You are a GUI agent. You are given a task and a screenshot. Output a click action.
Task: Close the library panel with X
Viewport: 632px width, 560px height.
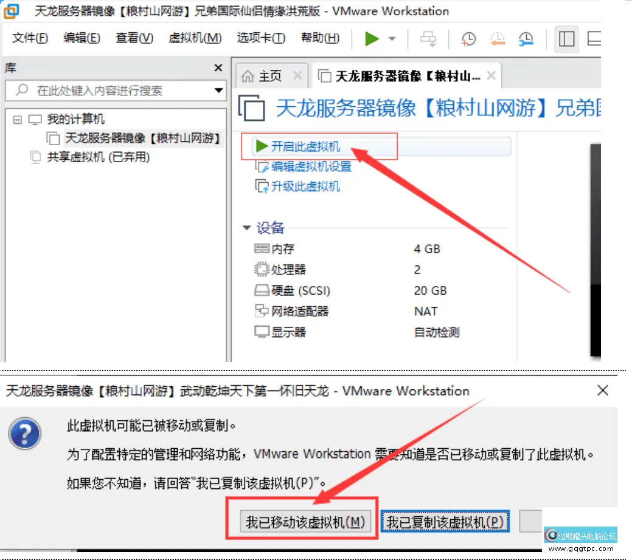[x=218, y=68]
